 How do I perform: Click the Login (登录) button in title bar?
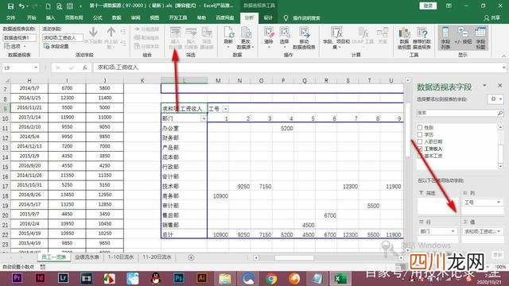pyautogui.click(x=428, y=6)
